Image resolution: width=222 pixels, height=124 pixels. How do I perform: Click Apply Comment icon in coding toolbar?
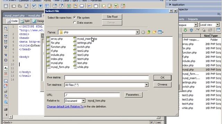6,81
